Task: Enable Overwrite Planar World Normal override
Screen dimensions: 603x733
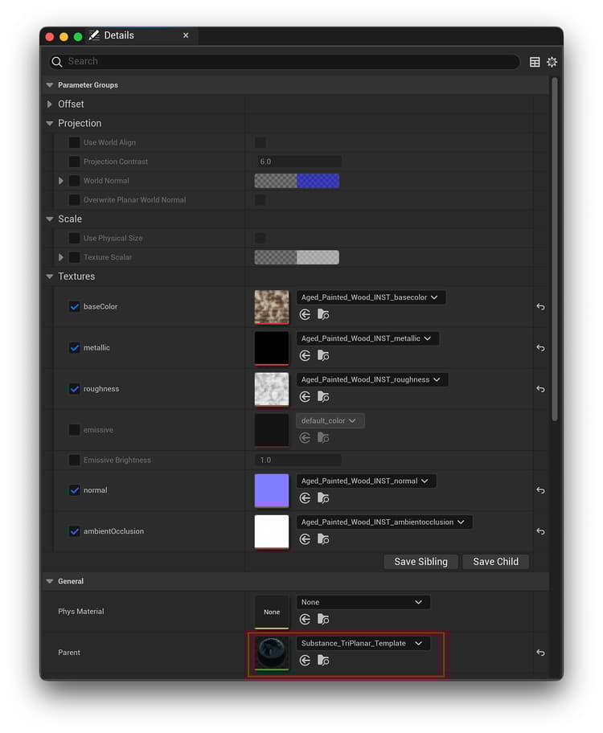Action: coord(75,200)
